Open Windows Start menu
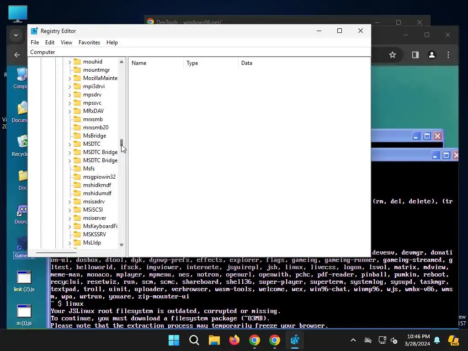468x351 pixels. pos(174,340)
